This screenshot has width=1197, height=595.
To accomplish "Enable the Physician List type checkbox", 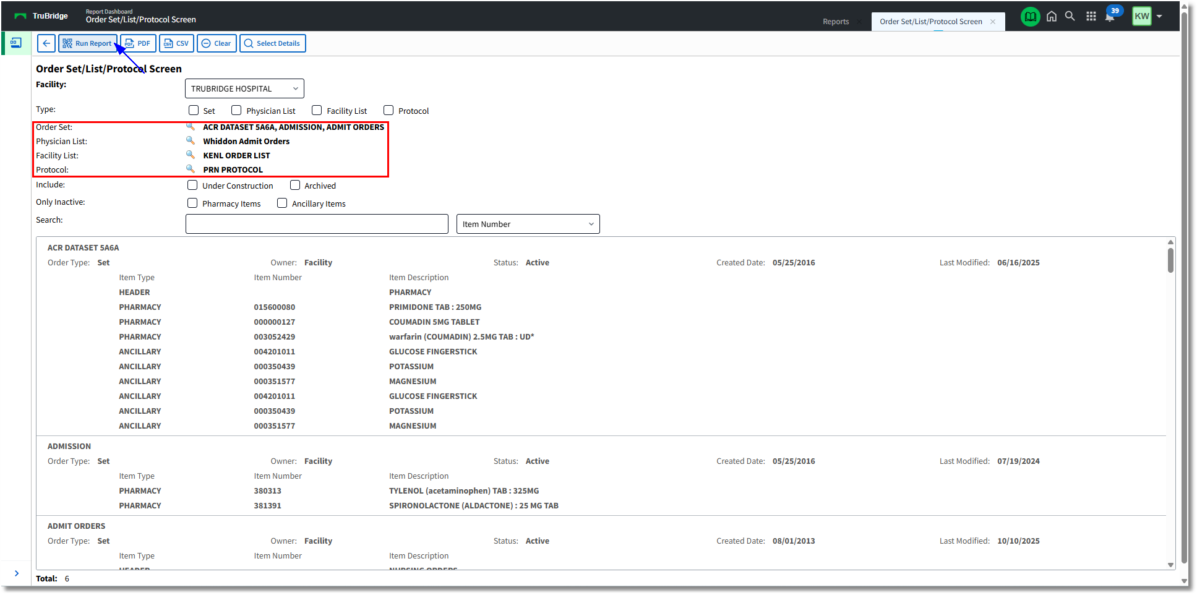I will tap(236, 111).
